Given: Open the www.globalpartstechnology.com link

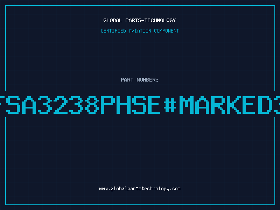Looking at the screenshot, I should tap(140, 189).
